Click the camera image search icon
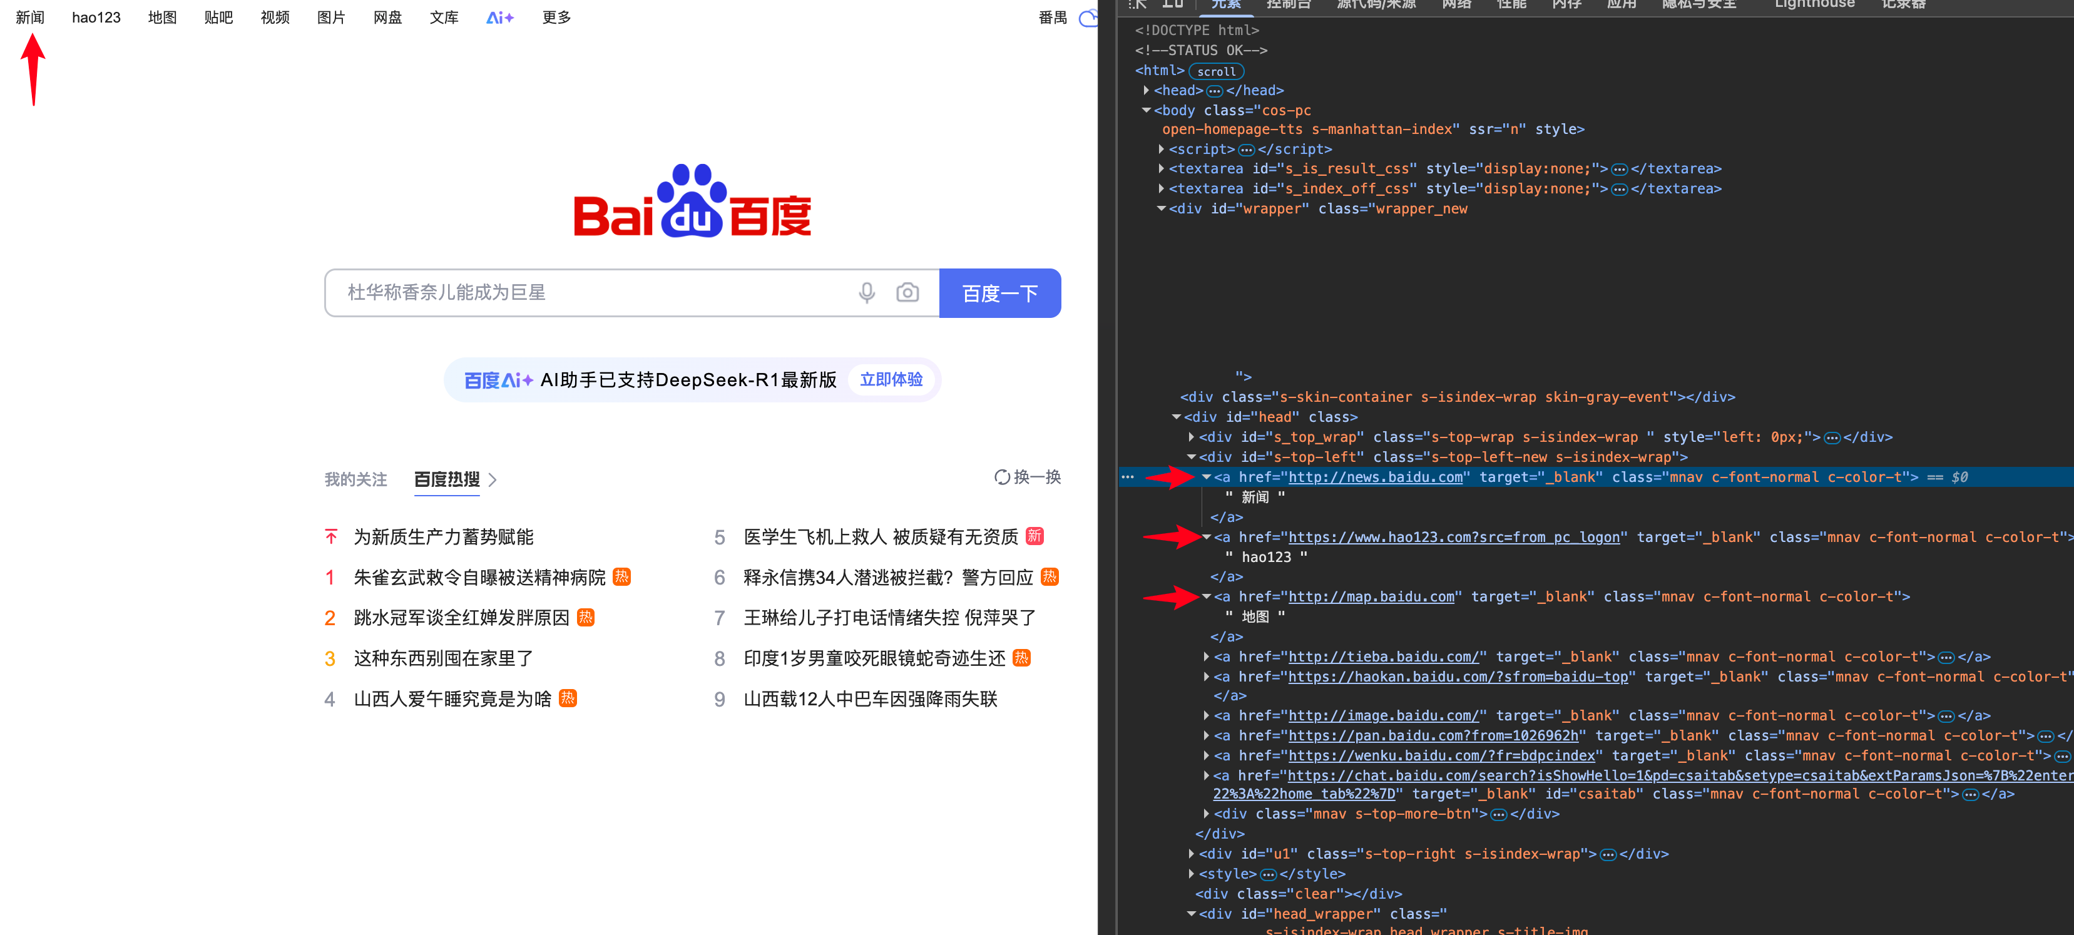The height and width of the screenshot is (935, 2074). pyautogui.click(x=907, y=292)
